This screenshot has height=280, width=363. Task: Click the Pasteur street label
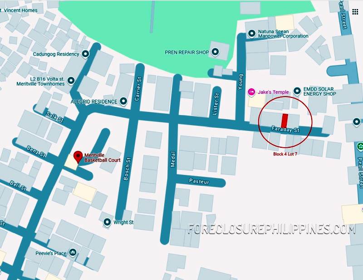(x=199, y=181)
